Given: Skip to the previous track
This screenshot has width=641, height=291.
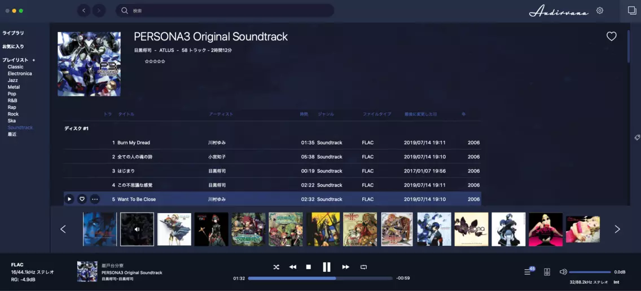Looking at the screenshot, I should coord(293,267).
